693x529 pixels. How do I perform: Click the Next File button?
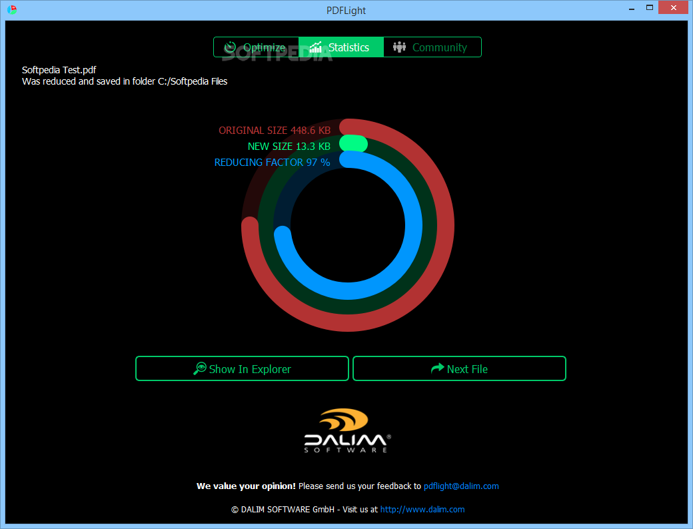pos(459,368)
